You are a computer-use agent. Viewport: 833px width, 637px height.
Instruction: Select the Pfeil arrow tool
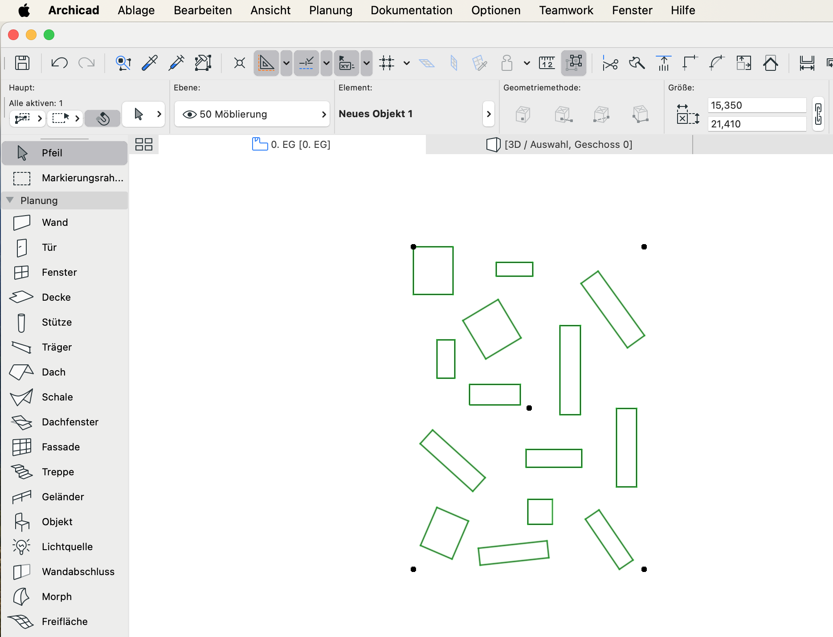coord(65,153)
